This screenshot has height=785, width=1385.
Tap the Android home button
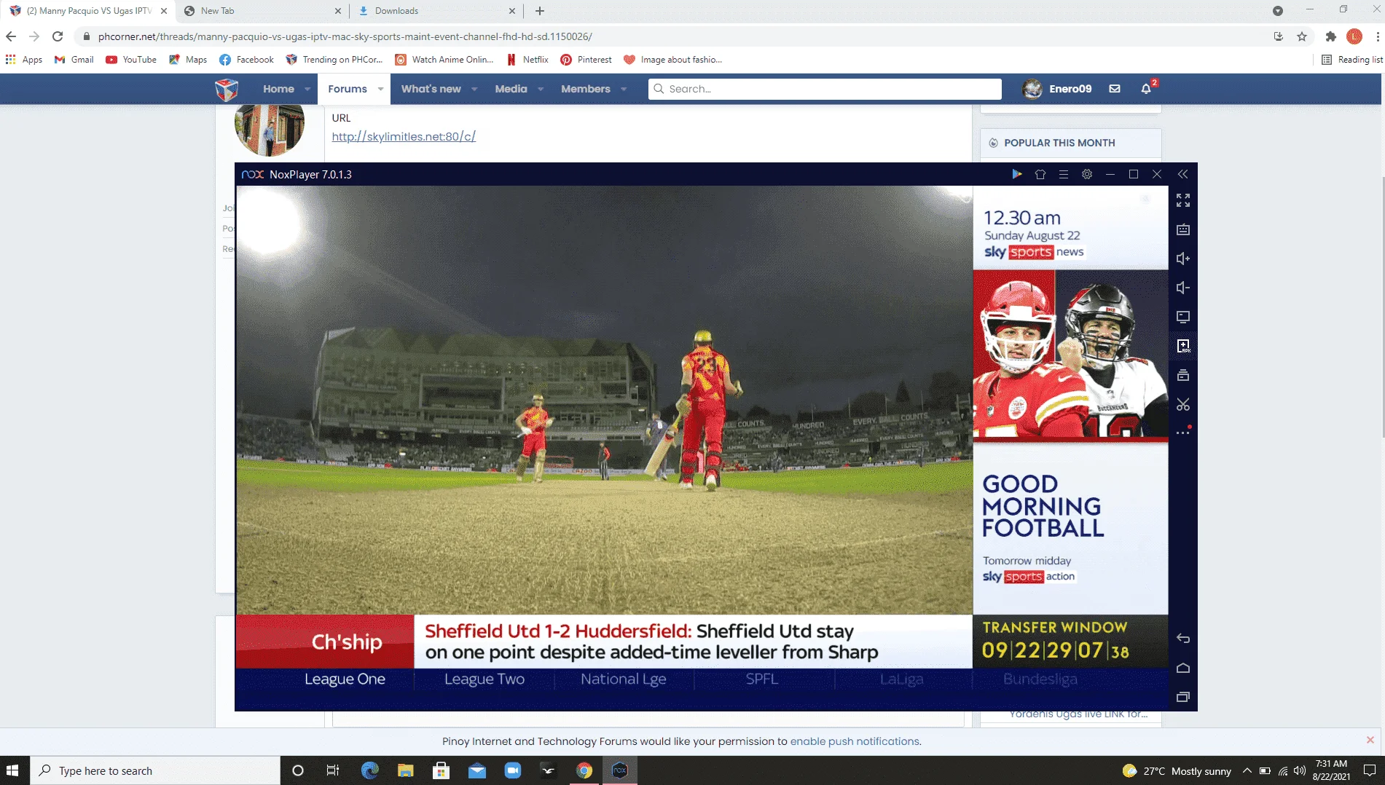tap(1183, 668)
